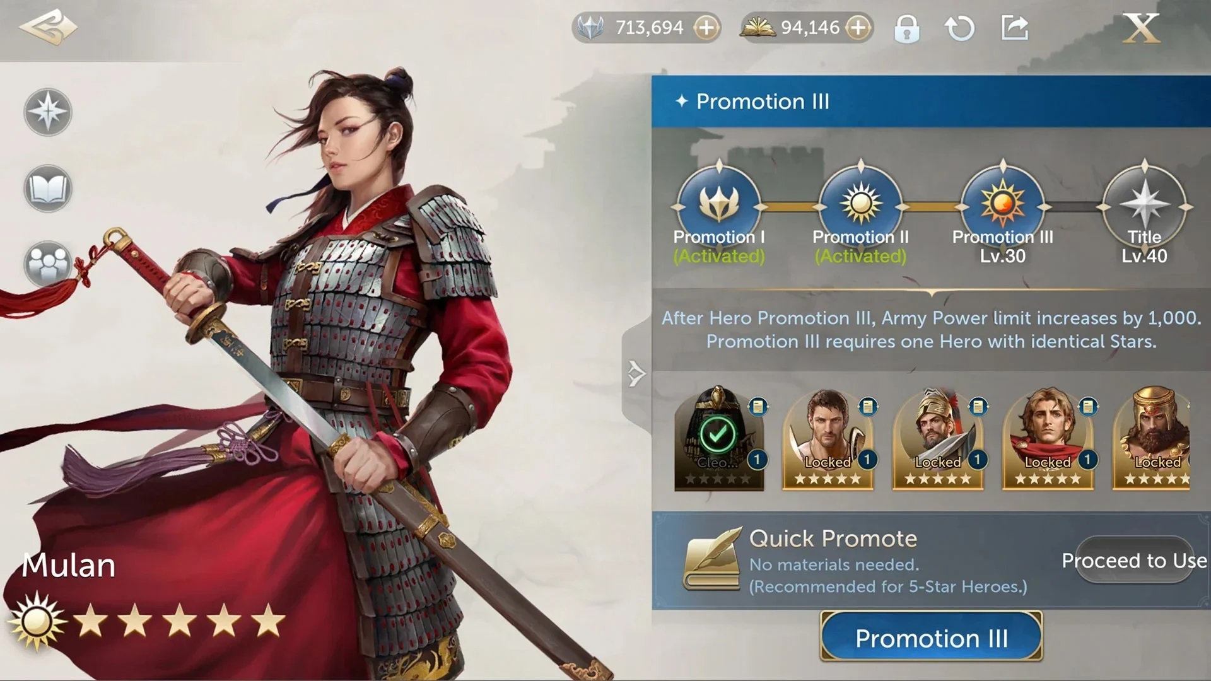Deselect the checked Cleo hero card
This screenshot has width=1211, height=681.
[x=719, y=438]
